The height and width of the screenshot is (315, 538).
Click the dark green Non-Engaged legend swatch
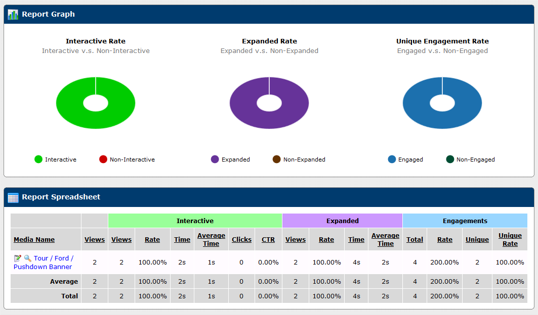click(450, 159)
